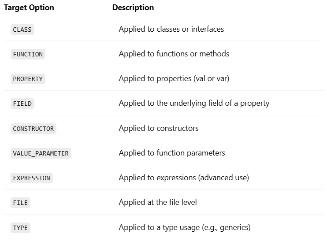This screenshot has height=241, width=327.
Task: Click the FIELD code tag
Action: pyautogui.click(x=22, y=104)
